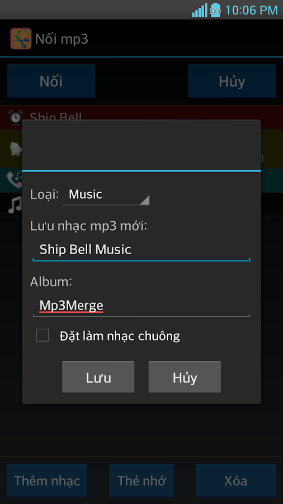
Task: Open the Loại type dropdown showing Music
Action: (x=106, y=195)
